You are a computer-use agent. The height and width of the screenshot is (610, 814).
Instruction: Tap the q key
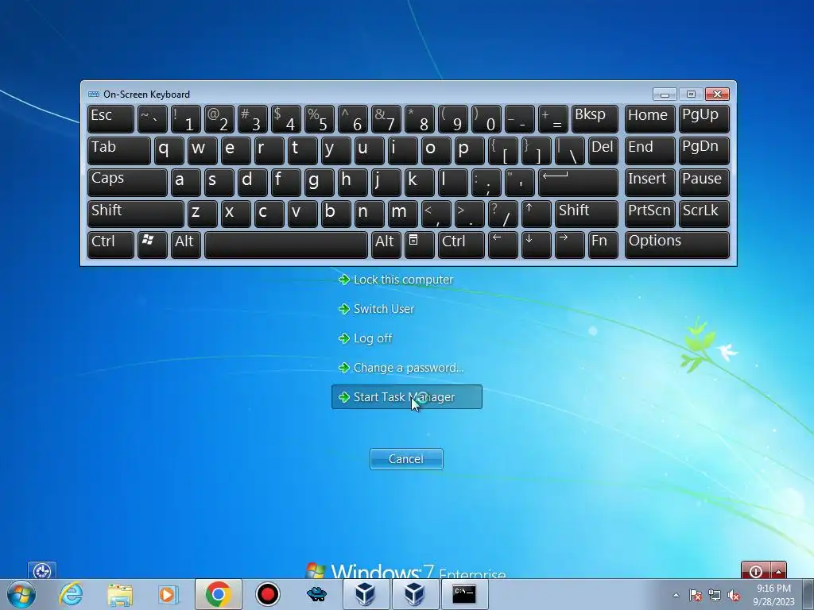(x=169, y=150)
